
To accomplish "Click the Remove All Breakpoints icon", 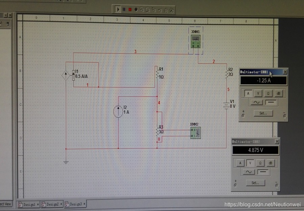I will tap(171, 10).
